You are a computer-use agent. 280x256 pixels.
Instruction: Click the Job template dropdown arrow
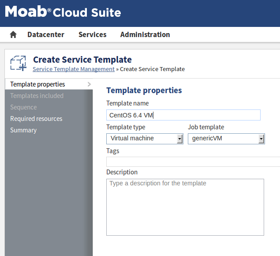tap(261, 139)
